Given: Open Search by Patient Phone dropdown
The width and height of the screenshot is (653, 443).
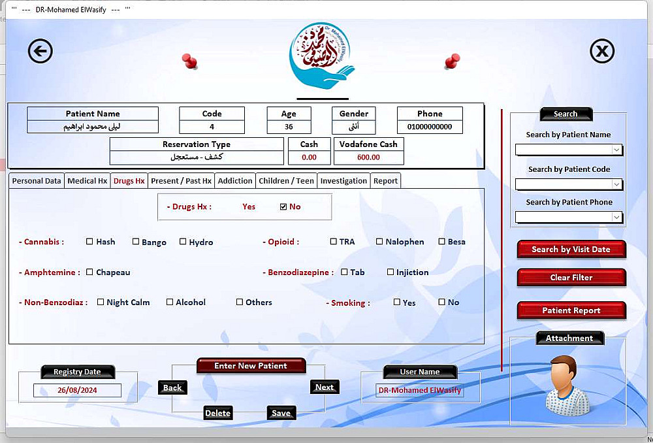Looking at the screenshot, I should (x=617, y=217).
